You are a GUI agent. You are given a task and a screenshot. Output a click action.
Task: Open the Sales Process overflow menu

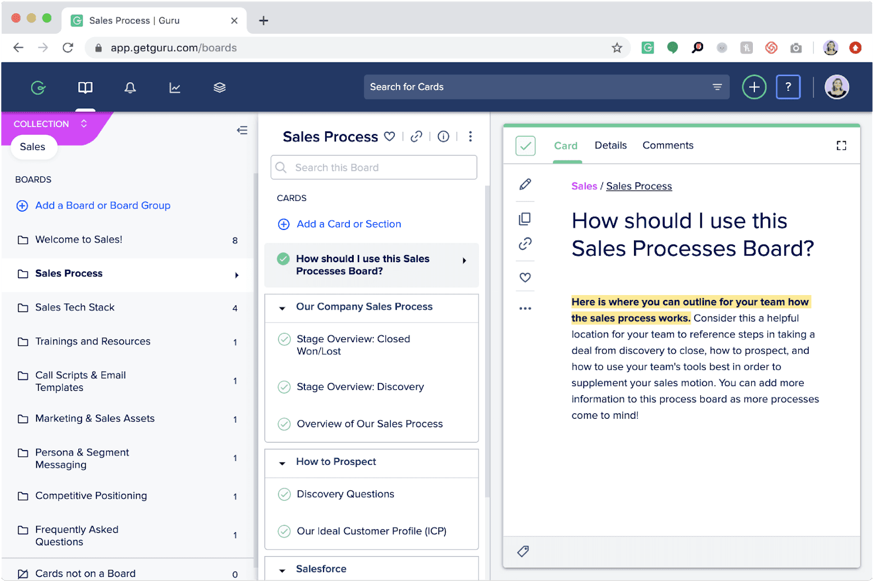[x=470, y=137]
